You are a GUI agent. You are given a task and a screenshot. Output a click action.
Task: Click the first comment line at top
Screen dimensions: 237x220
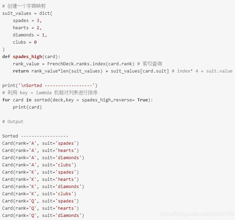pos(24,6)
